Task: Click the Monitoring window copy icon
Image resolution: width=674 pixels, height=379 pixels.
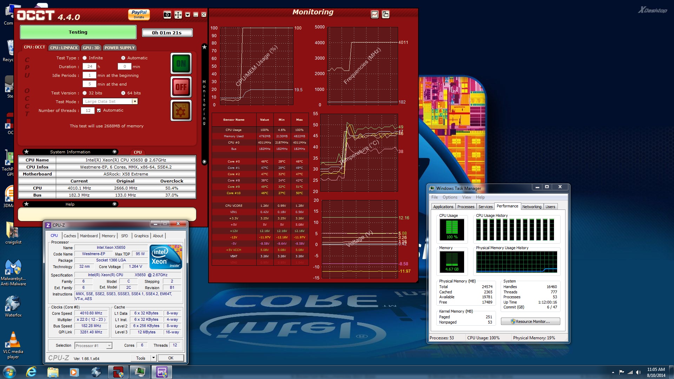Action: point(385,14)
